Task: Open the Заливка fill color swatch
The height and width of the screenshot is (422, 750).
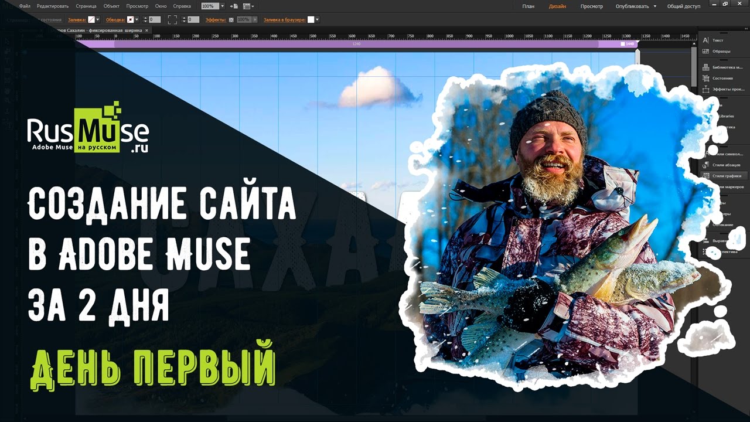Action: click(91, 19)
